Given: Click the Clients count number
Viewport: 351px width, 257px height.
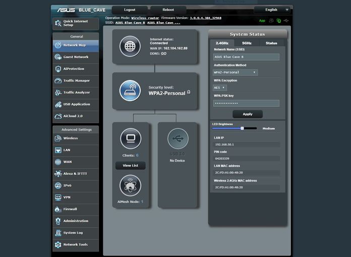Looking at the screenshot, I should point(137,155).
